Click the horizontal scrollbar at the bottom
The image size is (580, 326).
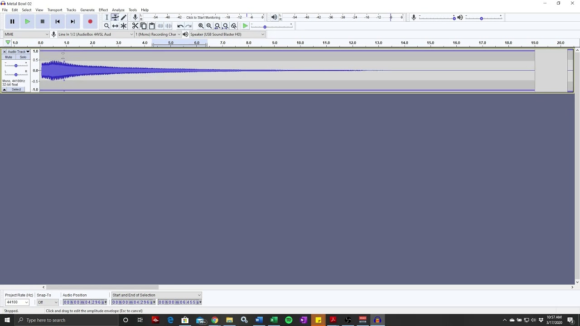(x=102, y=287)
